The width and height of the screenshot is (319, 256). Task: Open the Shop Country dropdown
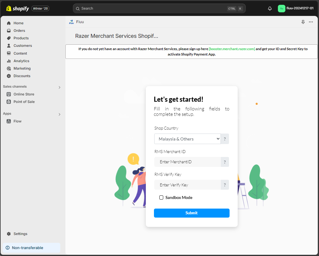188,139
